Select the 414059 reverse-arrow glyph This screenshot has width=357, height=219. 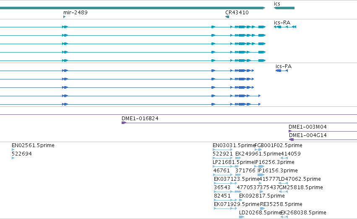tap(284, 158)
